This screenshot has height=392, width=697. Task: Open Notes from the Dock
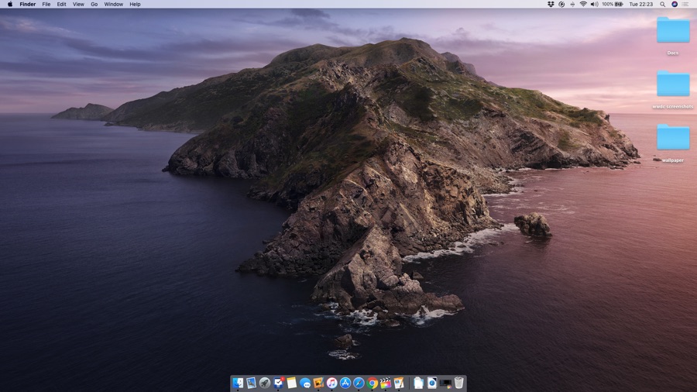click(292, 383)
